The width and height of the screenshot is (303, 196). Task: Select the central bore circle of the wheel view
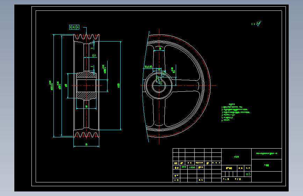point(159,86)
